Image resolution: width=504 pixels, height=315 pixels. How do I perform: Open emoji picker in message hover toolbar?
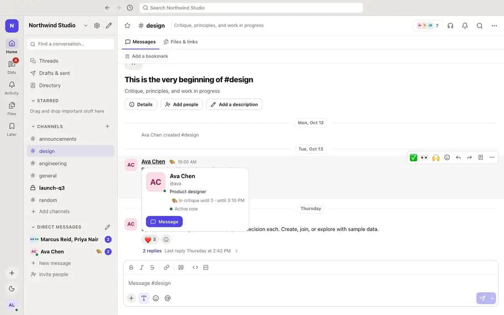point(447,157)
